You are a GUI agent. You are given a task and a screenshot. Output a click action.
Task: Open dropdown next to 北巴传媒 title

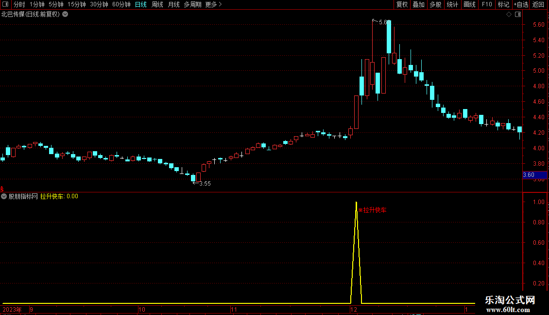65,15
